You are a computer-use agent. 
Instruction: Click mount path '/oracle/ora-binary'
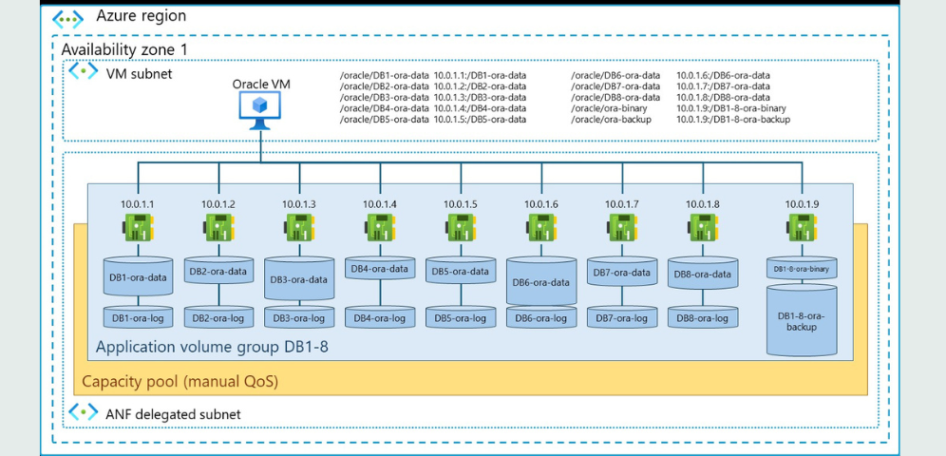[x=609, y=108]
